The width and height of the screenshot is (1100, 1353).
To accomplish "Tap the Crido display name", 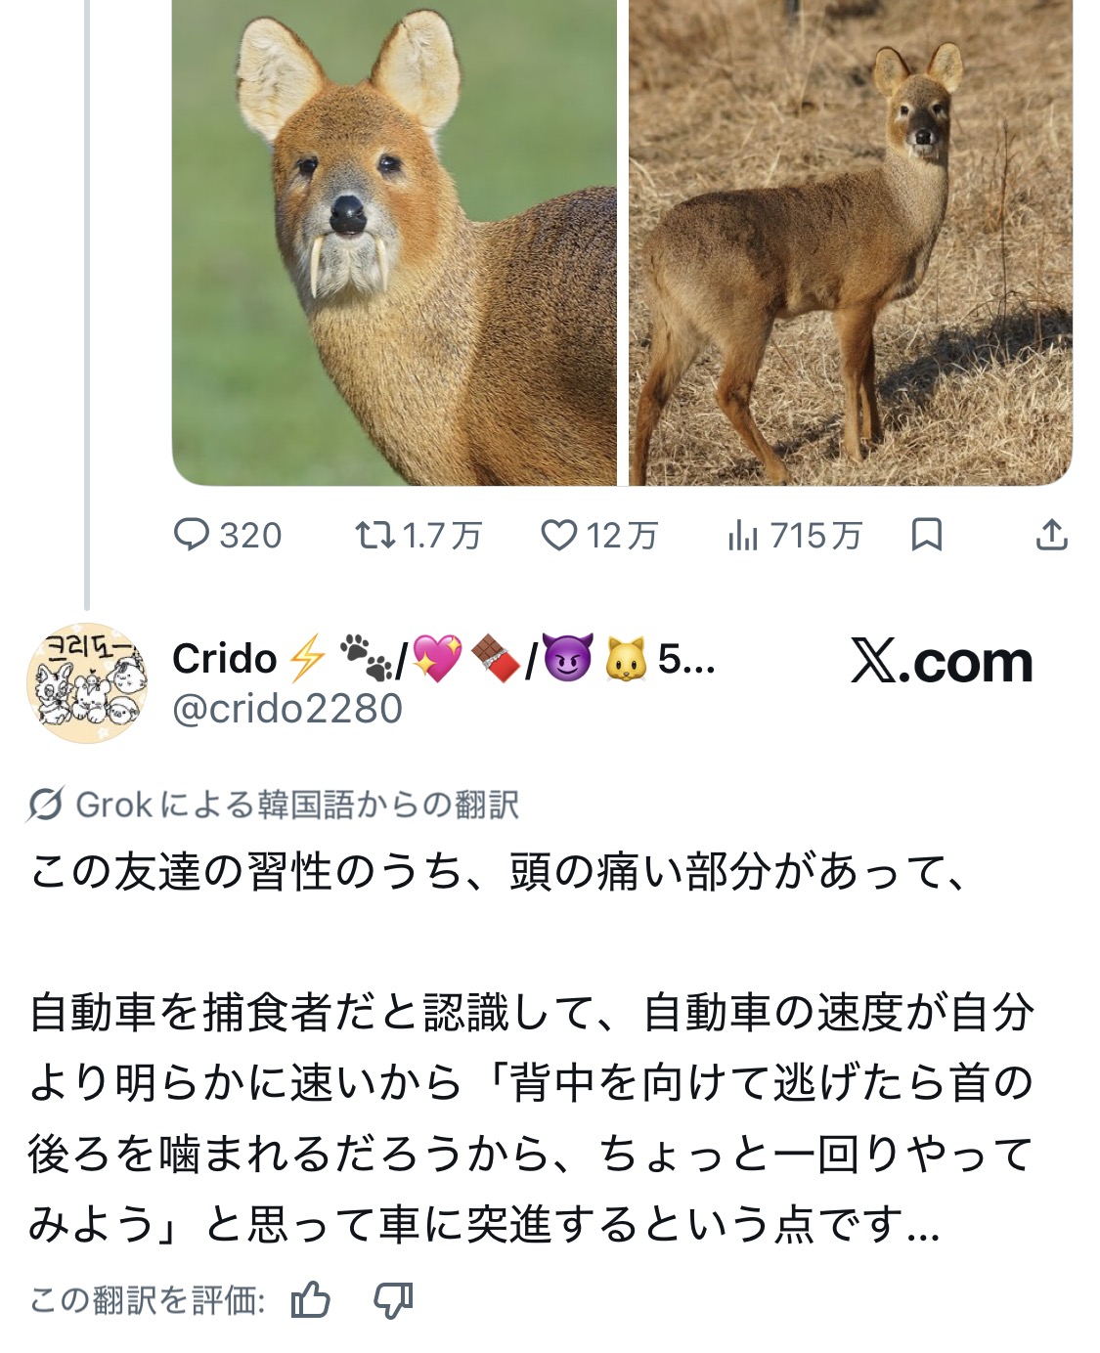I will 225,659.
